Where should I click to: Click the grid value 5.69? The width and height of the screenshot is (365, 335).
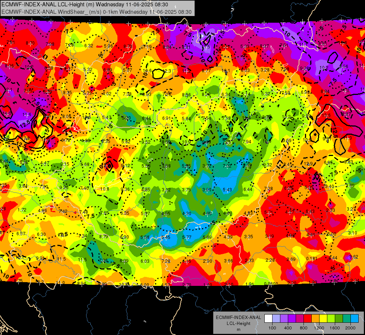coord(207,237)
